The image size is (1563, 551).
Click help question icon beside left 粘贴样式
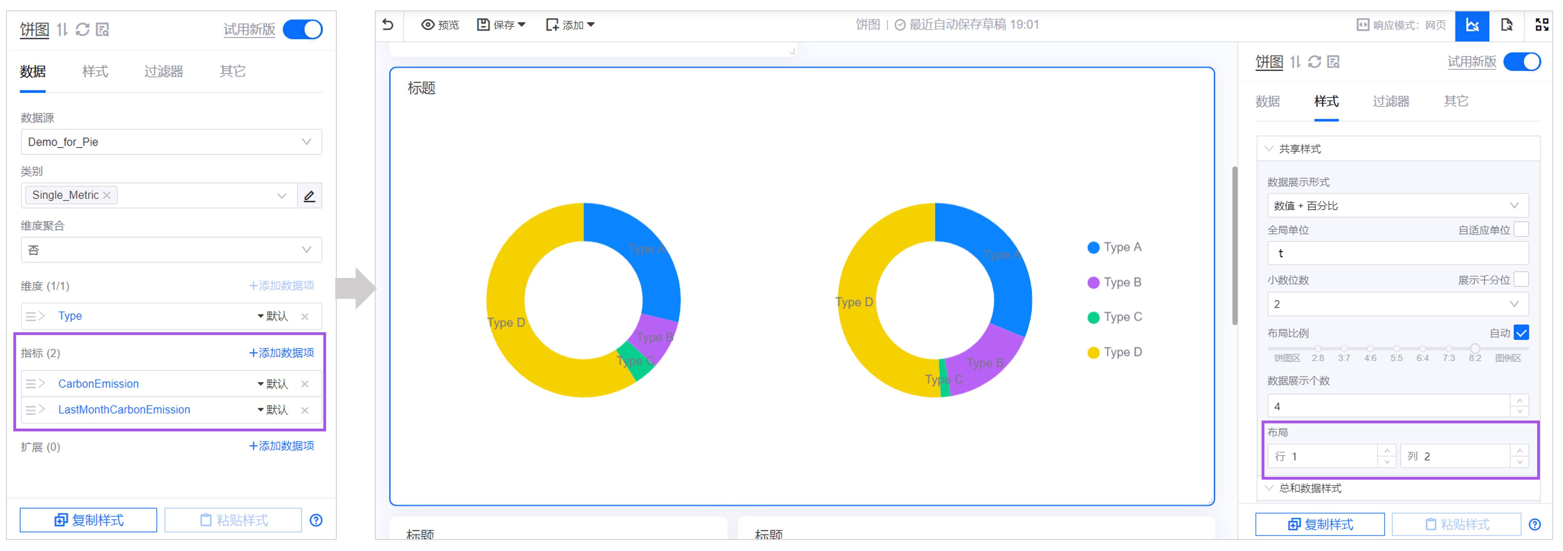[316, 520]
